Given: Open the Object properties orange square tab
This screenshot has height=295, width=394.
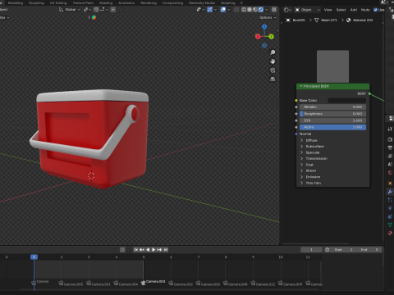Looking at the screenshot, I should coord(390,183).
